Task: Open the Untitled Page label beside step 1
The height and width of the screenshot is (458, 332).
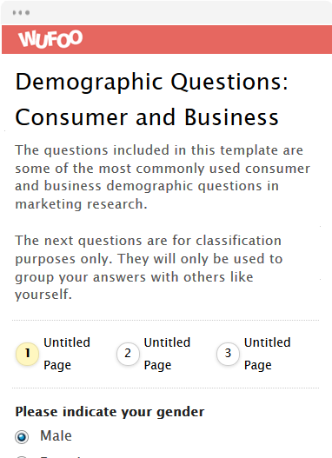Action: coord(67,354)
